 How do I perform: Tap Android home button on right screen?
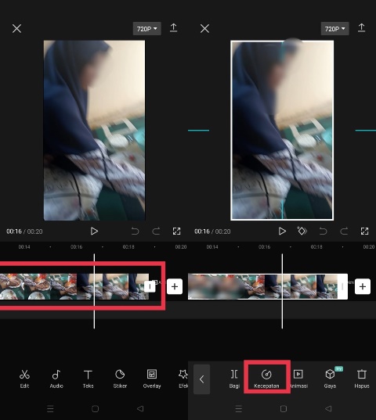(284, 409)
